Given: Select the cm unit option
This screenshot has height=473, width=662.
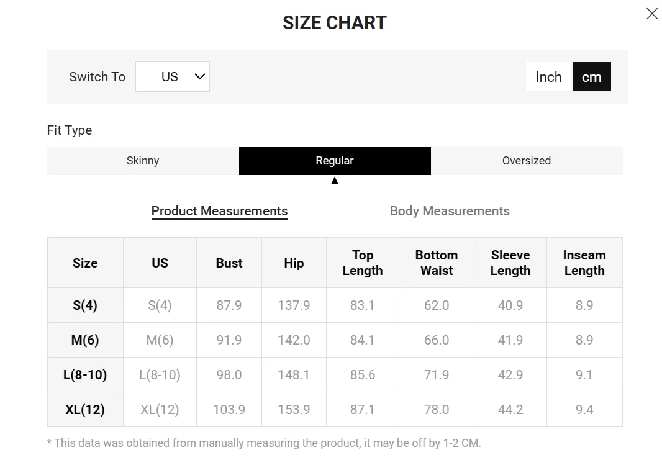Looking at the screenshot, I should (x=591, y=77).
